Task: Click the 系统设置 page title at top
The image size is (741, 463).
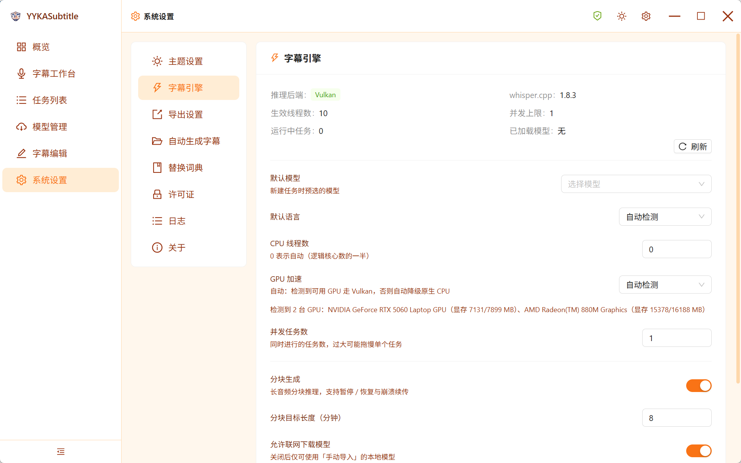Action: click(159, 16)
